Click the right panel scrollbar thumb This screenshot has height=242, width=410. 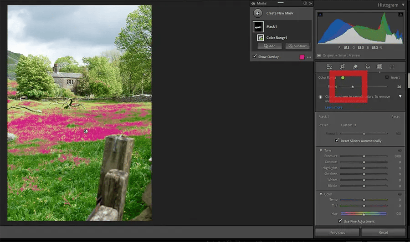pos(409,81)
